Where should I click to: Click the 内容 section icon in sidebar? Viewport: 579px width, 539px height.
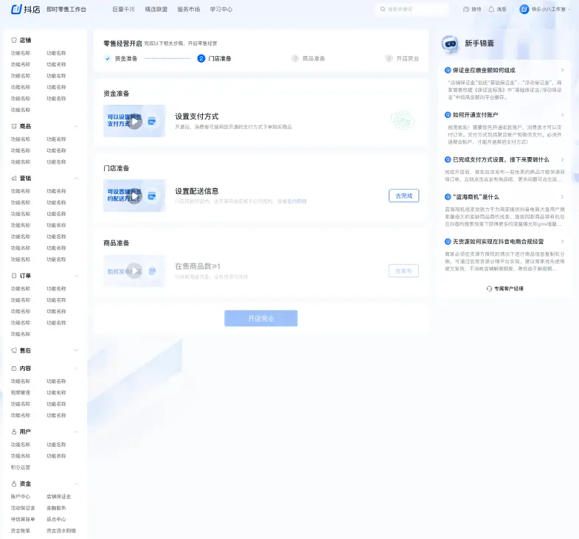14,369
